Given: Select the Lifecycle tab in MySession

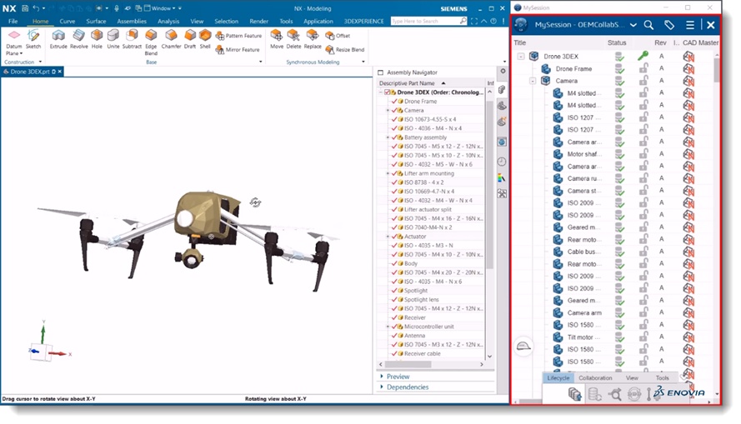Looking at the screenshot, I should (x=558, y=377).
